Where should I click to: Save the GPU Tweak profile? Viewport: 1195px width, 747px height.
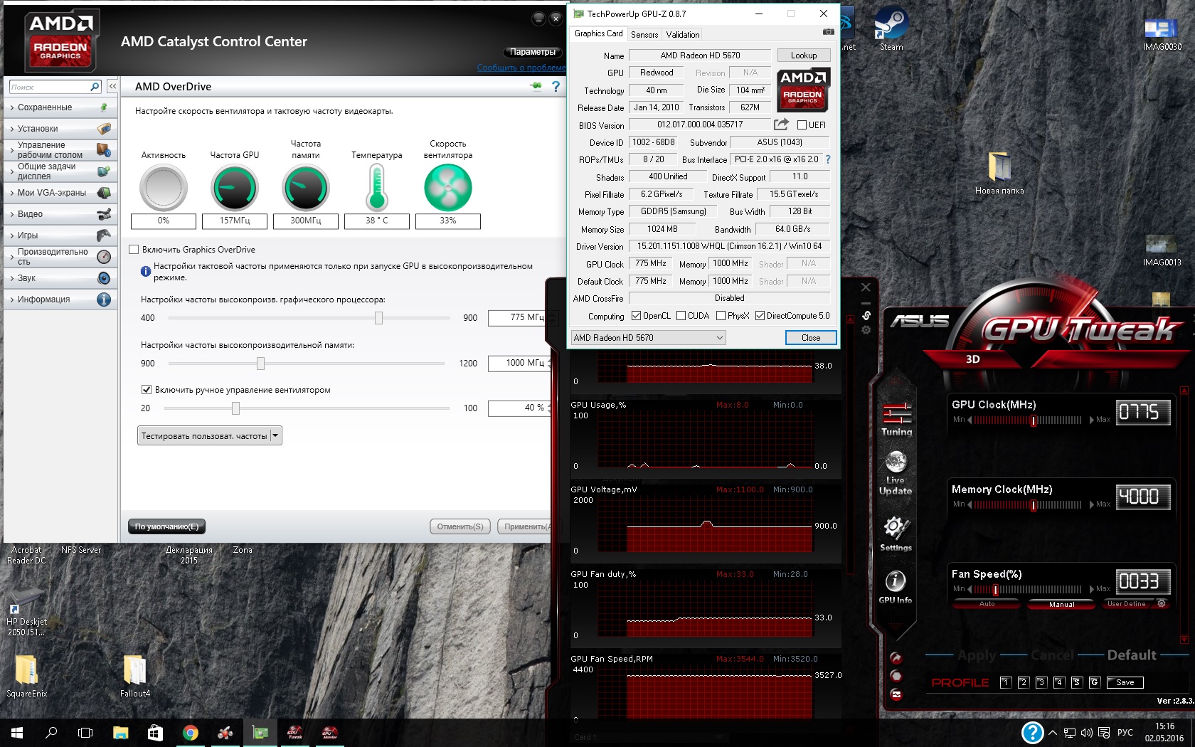[x=1125, y=682]
